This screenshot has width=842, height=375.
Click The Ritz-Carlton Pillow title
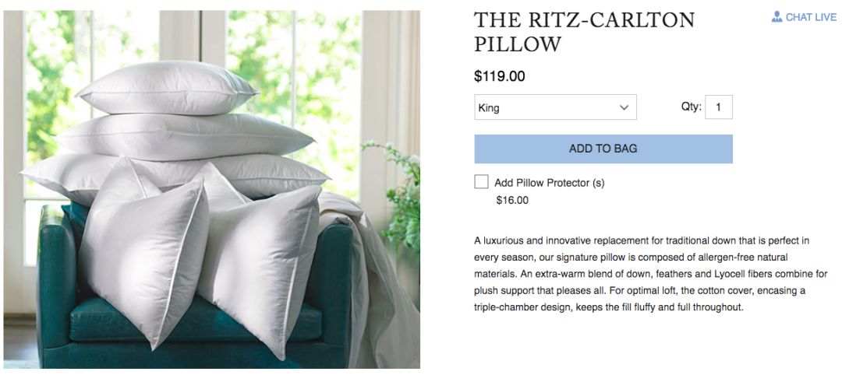point(584,32)
